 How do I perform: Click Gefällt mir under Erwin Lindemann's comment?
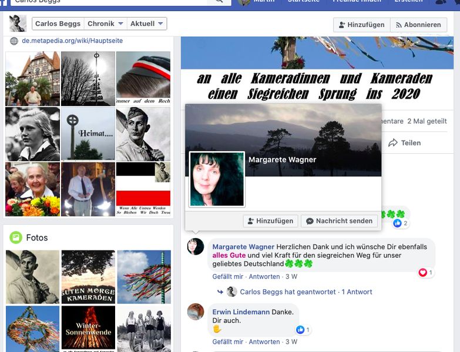point(227,341)
